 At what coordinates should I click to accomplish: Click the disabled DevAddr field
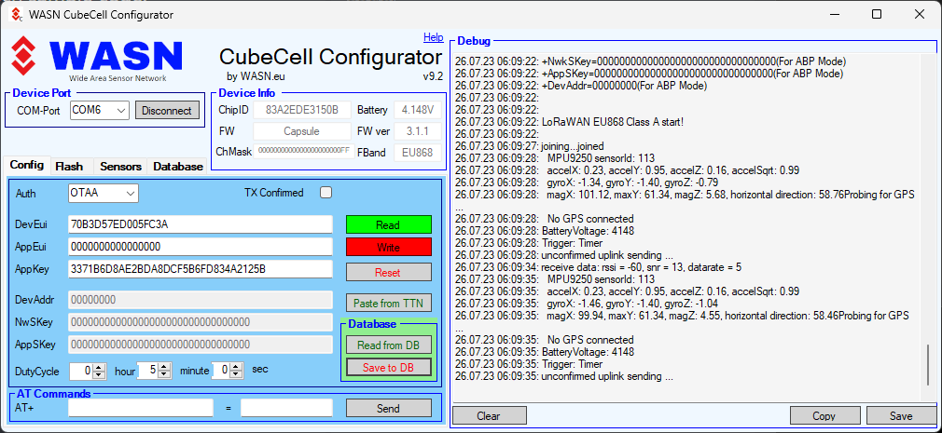pyautogui.click(x=200, y=299)
